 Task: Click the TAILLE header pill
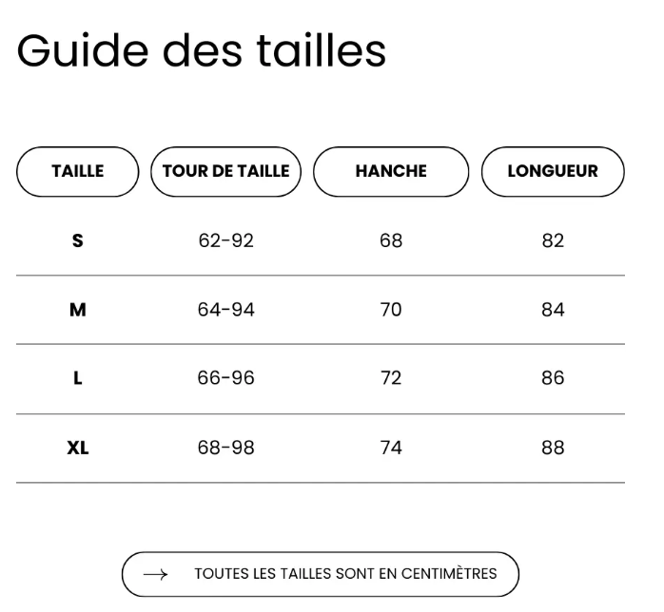coord(77,172)
